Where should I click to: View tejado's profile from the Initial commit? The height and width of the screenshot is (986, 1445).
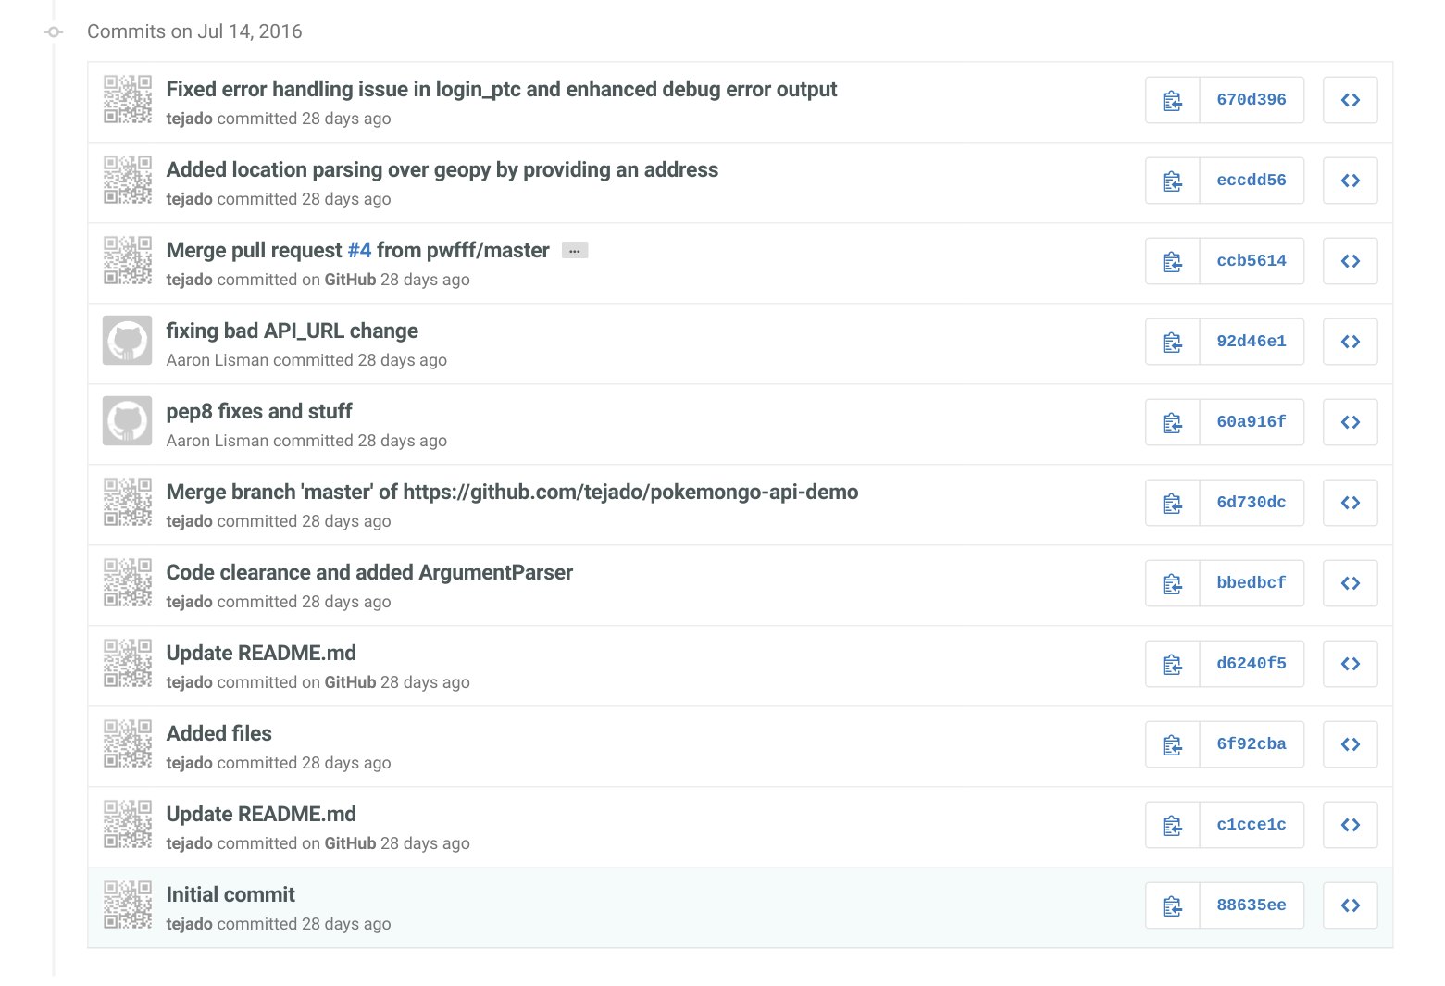(188, 923)
